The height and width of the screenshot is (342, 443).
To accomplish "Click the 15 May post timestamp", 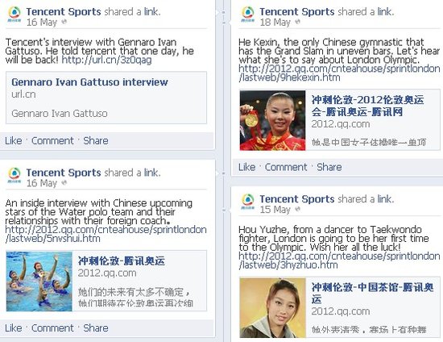I will tap(275, 210).
